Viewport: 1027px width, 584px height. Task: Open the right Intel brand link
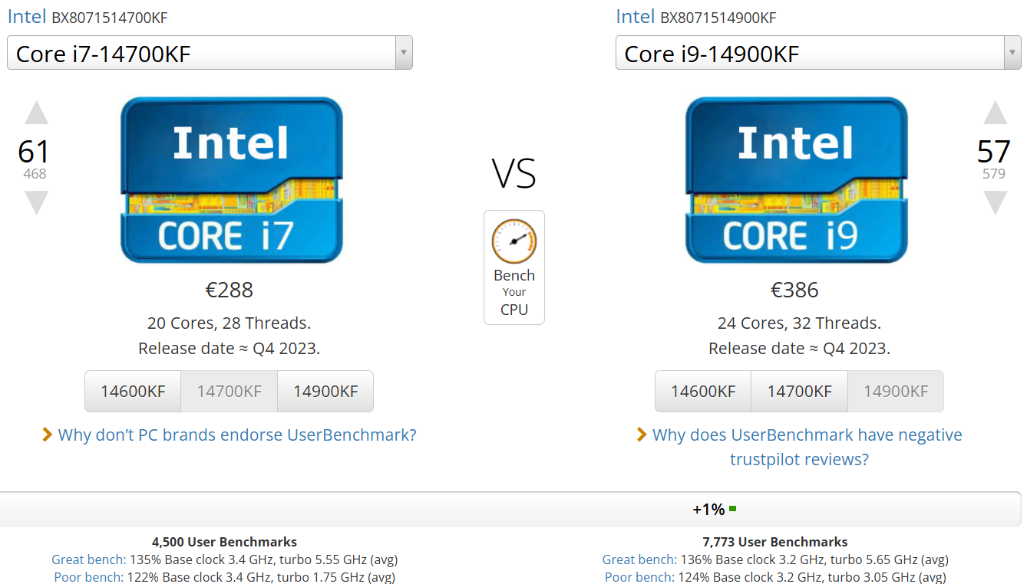[635, 17]
